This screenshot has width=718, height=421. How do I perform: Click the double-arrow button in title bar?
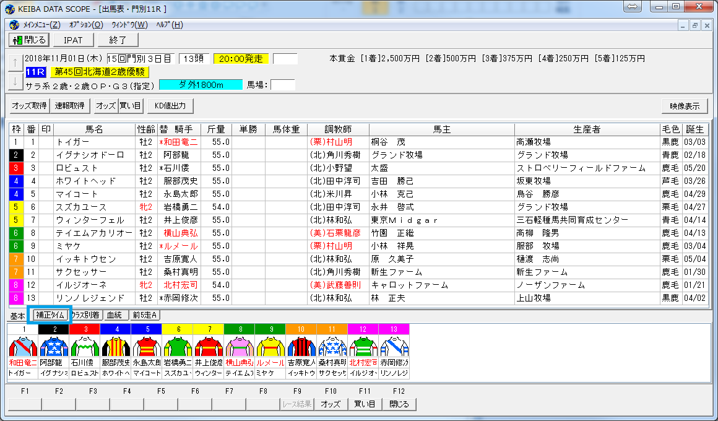point(633,6)
